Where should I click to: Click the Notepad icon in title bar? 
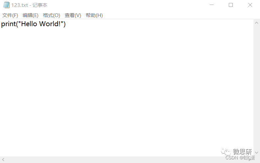[6, 5]
